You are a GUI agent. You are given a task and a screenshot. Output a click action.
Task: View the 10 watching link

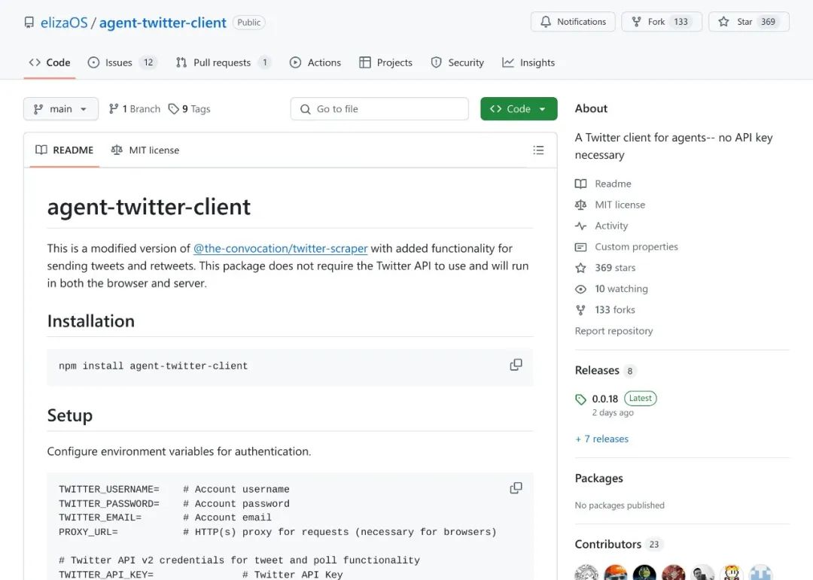611,289
